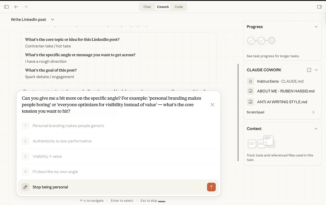Screen dimensions: 326x205
Task: Click the first completed progress step circle
Action: click(251, 41)
